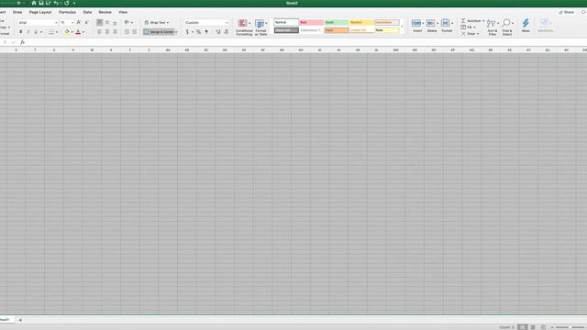Toggle bold formatting
The image size is (587, 330).
(x=20, y=32)
